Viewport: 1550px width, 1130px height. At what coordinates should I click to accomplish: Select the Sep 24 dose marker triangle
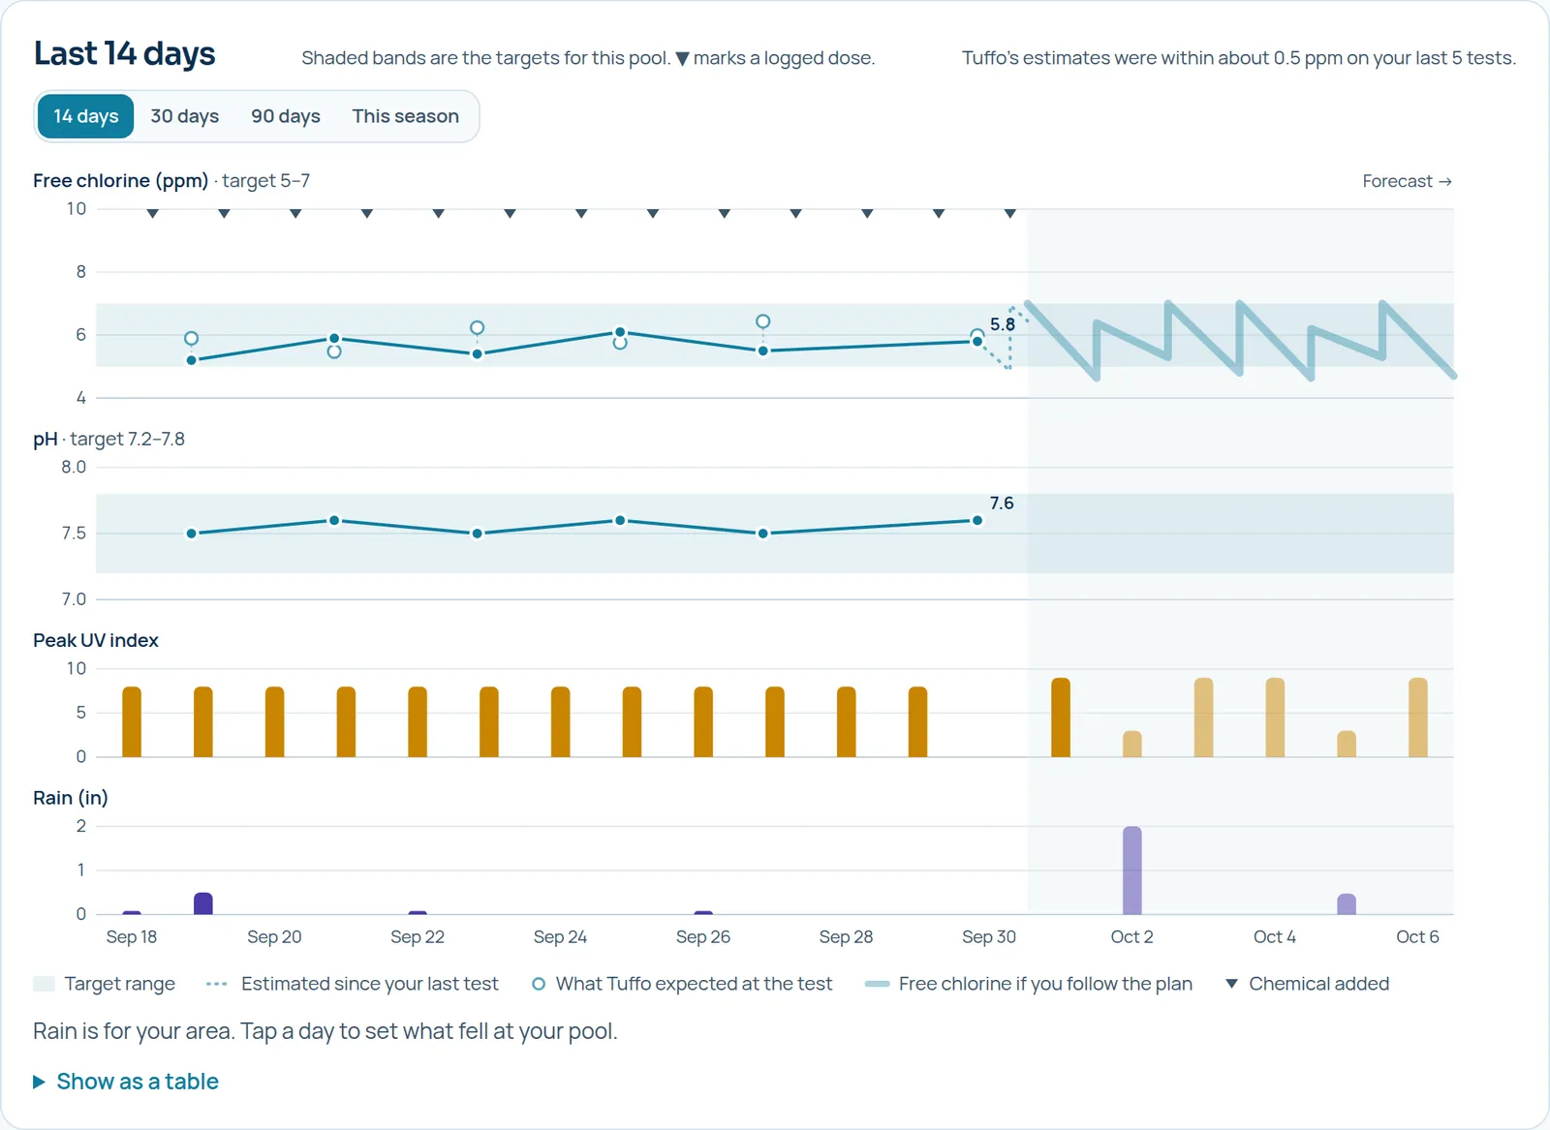(581, 213)
